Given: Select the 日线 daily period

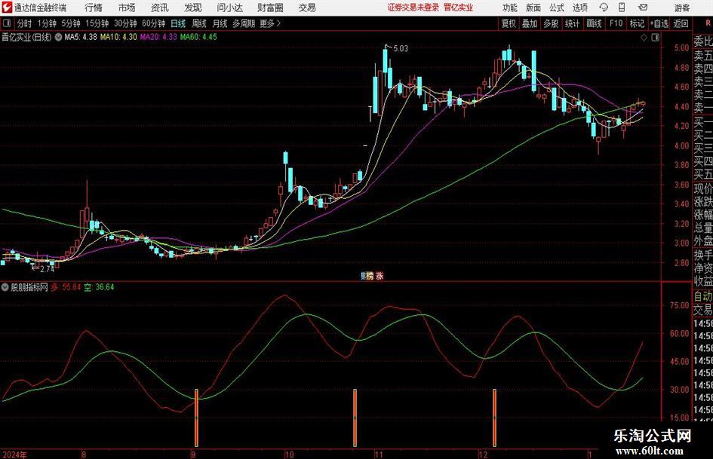Looking at the screenshot, I should pyautogui.click(x=178, y=23).
